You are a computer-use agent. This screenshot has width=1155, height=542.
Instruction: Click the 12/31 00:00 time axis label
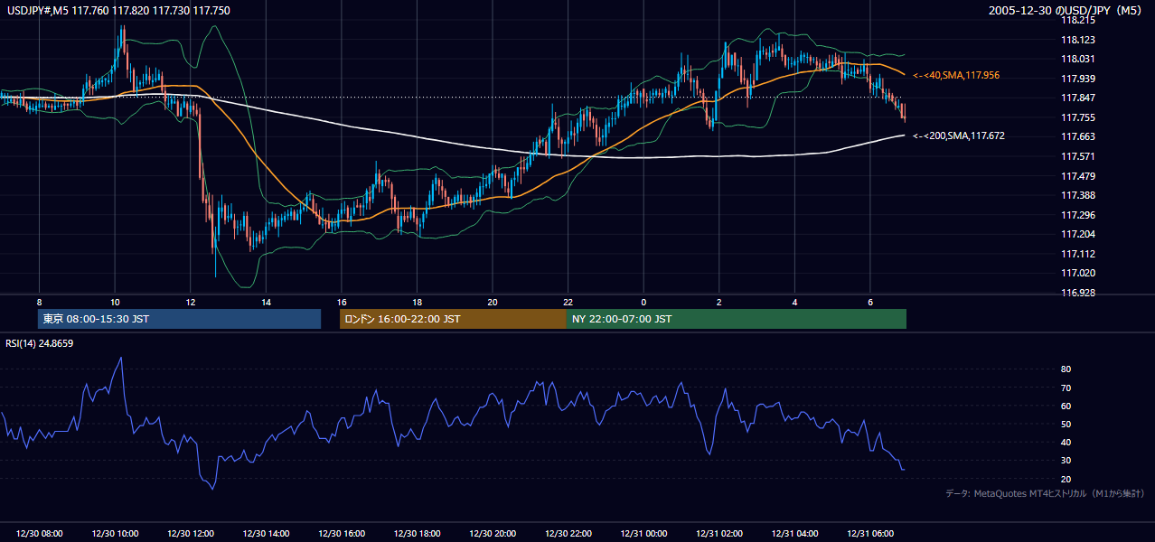[643, 534]
